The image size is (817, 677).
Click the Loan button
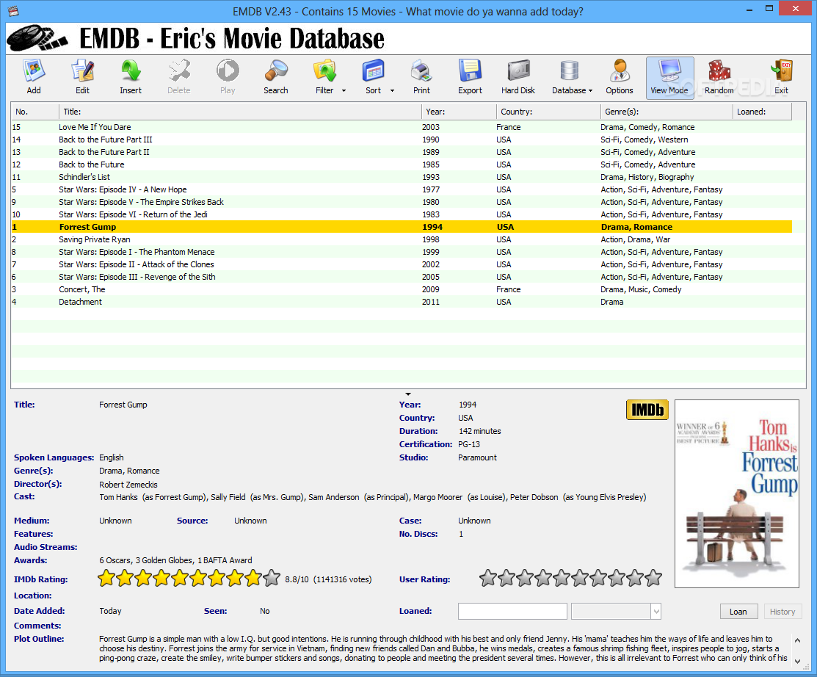pos(738,612)
